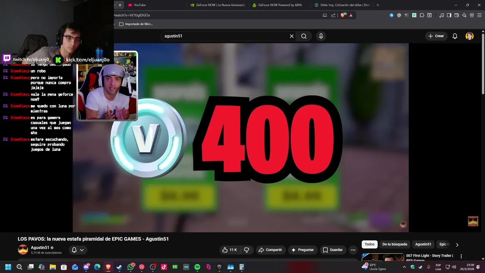Select the De tu búsqueda chip
Screen dimensions: 485x273
pos(395,245)
